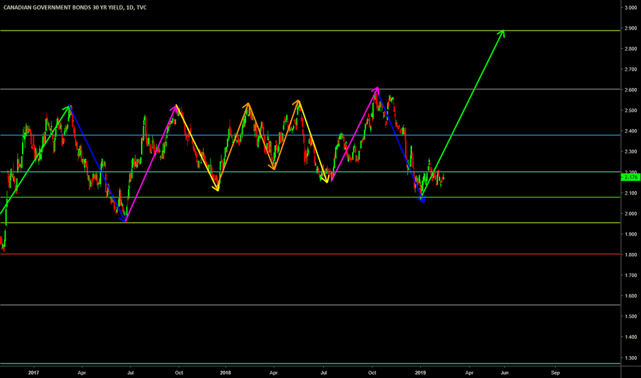
Task: Click the 2.900 price axis label
Action: coord(631,28)
